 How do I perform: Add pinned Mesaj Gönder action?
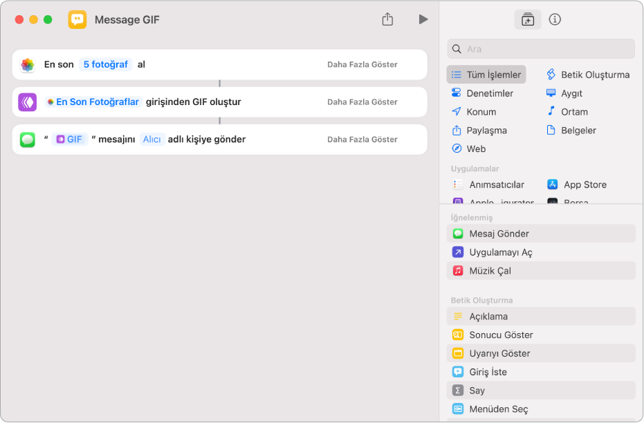pos(541,234)
